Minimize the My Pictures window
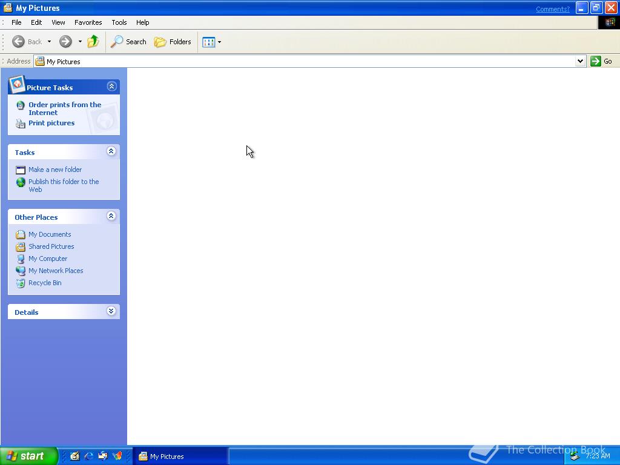620x465 pixels. tap(582, 8)
